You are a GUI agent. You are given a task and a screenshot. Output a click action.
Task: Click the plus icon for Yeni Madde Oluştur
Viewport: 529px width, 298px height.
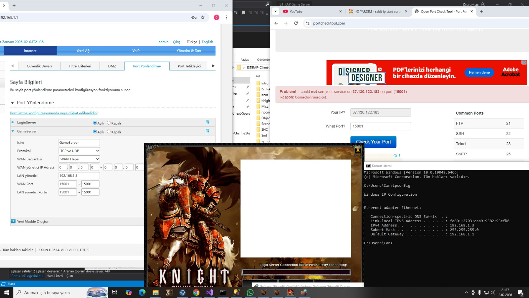pos(13,221)
